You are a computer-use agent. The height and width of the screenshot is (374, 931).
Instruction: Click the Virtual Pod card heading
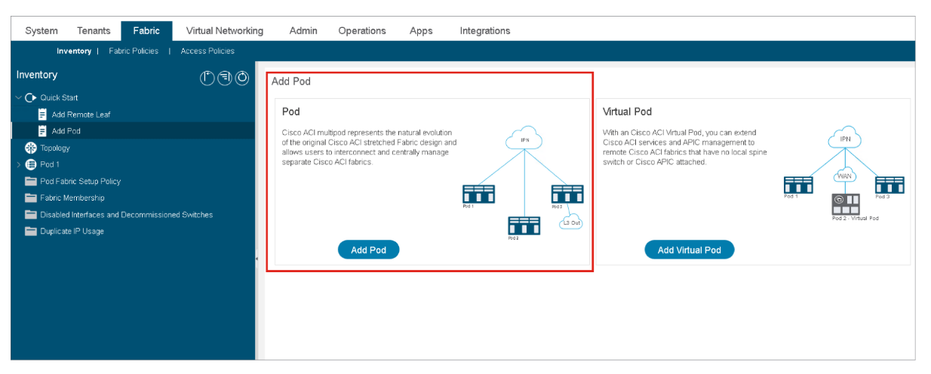[x=628, y=112]
